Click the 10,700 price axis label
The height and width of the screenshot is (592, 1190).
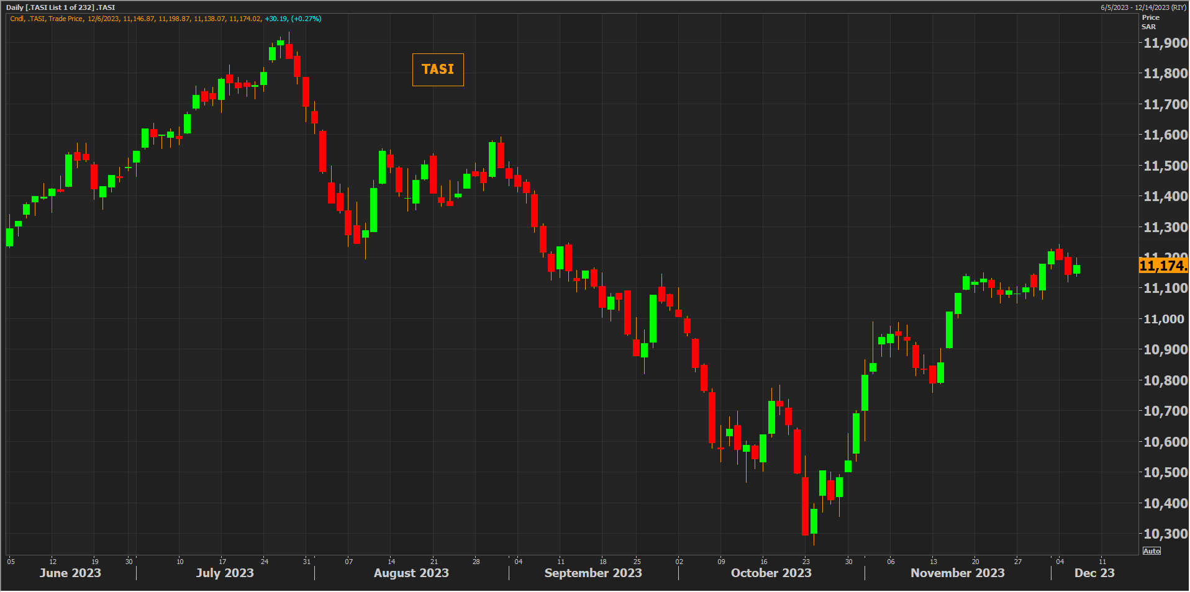tap(1165, 411)
